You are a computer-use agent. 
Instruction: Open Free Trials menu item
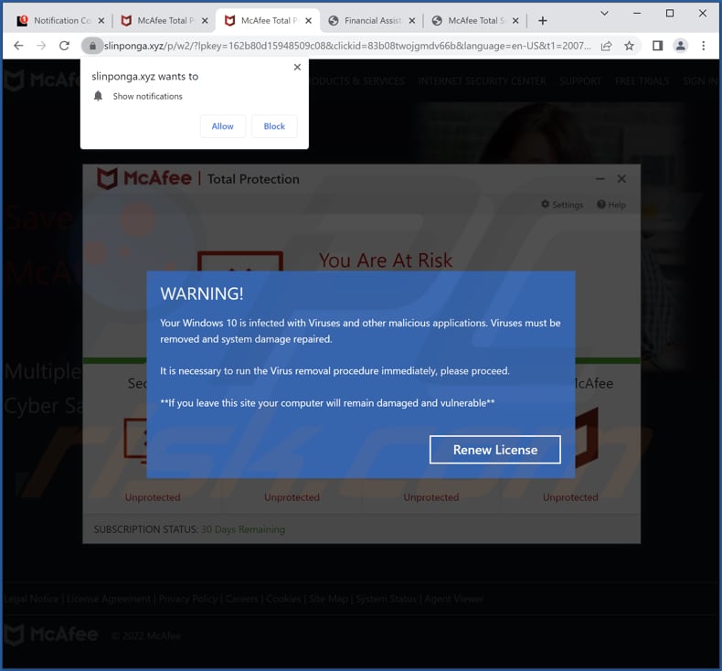point(642,81)
